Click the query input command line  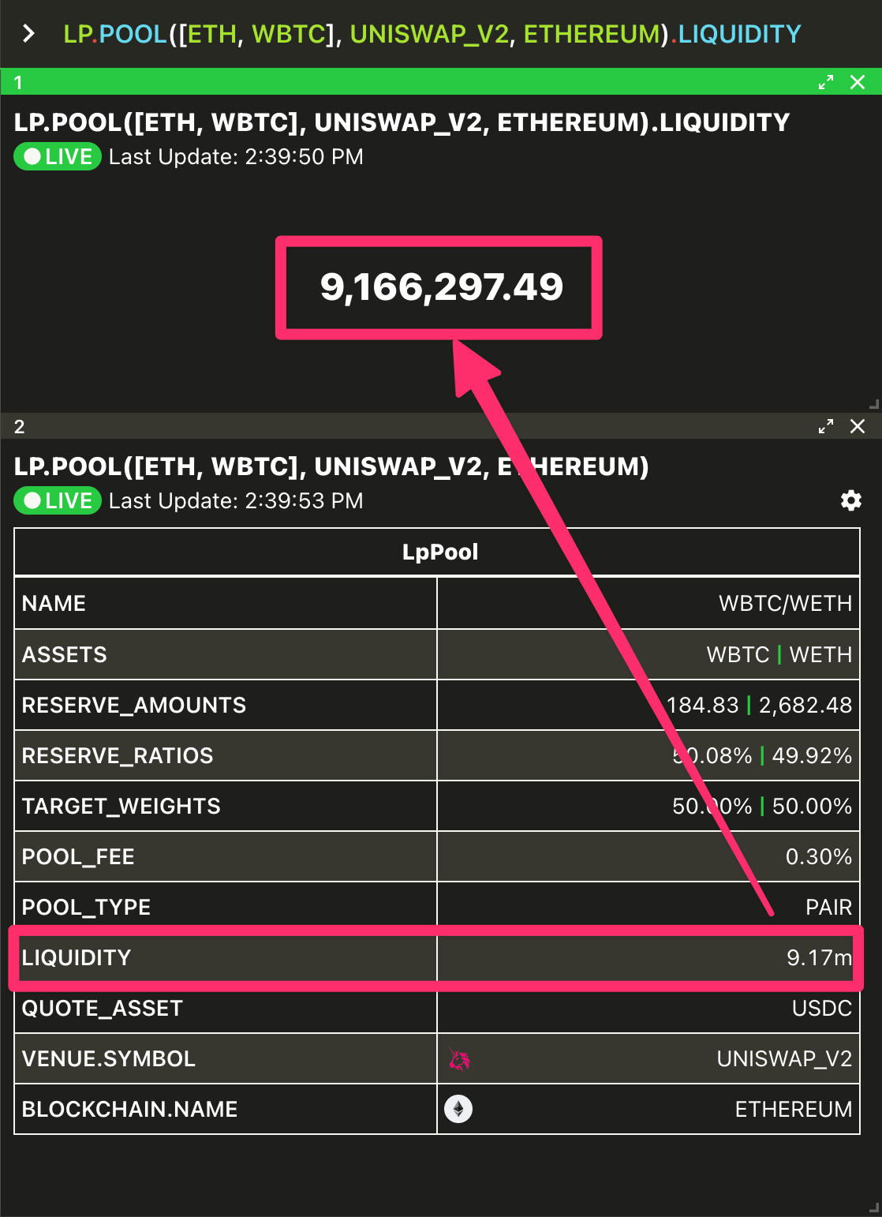pyautogui.click(x=432, y=34)
